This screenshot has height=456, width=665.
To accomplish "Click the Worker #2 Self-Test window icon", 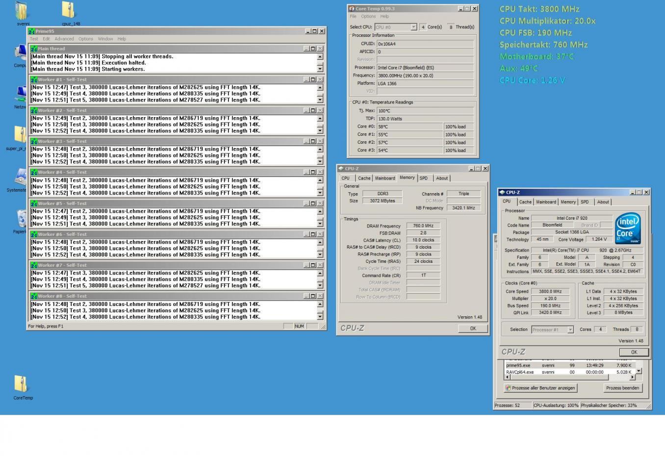I will [x=34, y=110].
